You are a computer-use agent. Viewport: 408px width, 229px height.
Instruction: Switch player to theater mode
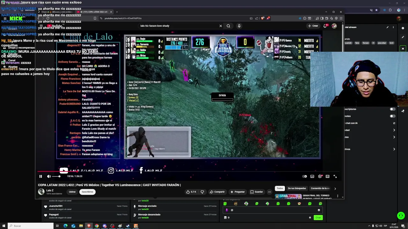327,176
